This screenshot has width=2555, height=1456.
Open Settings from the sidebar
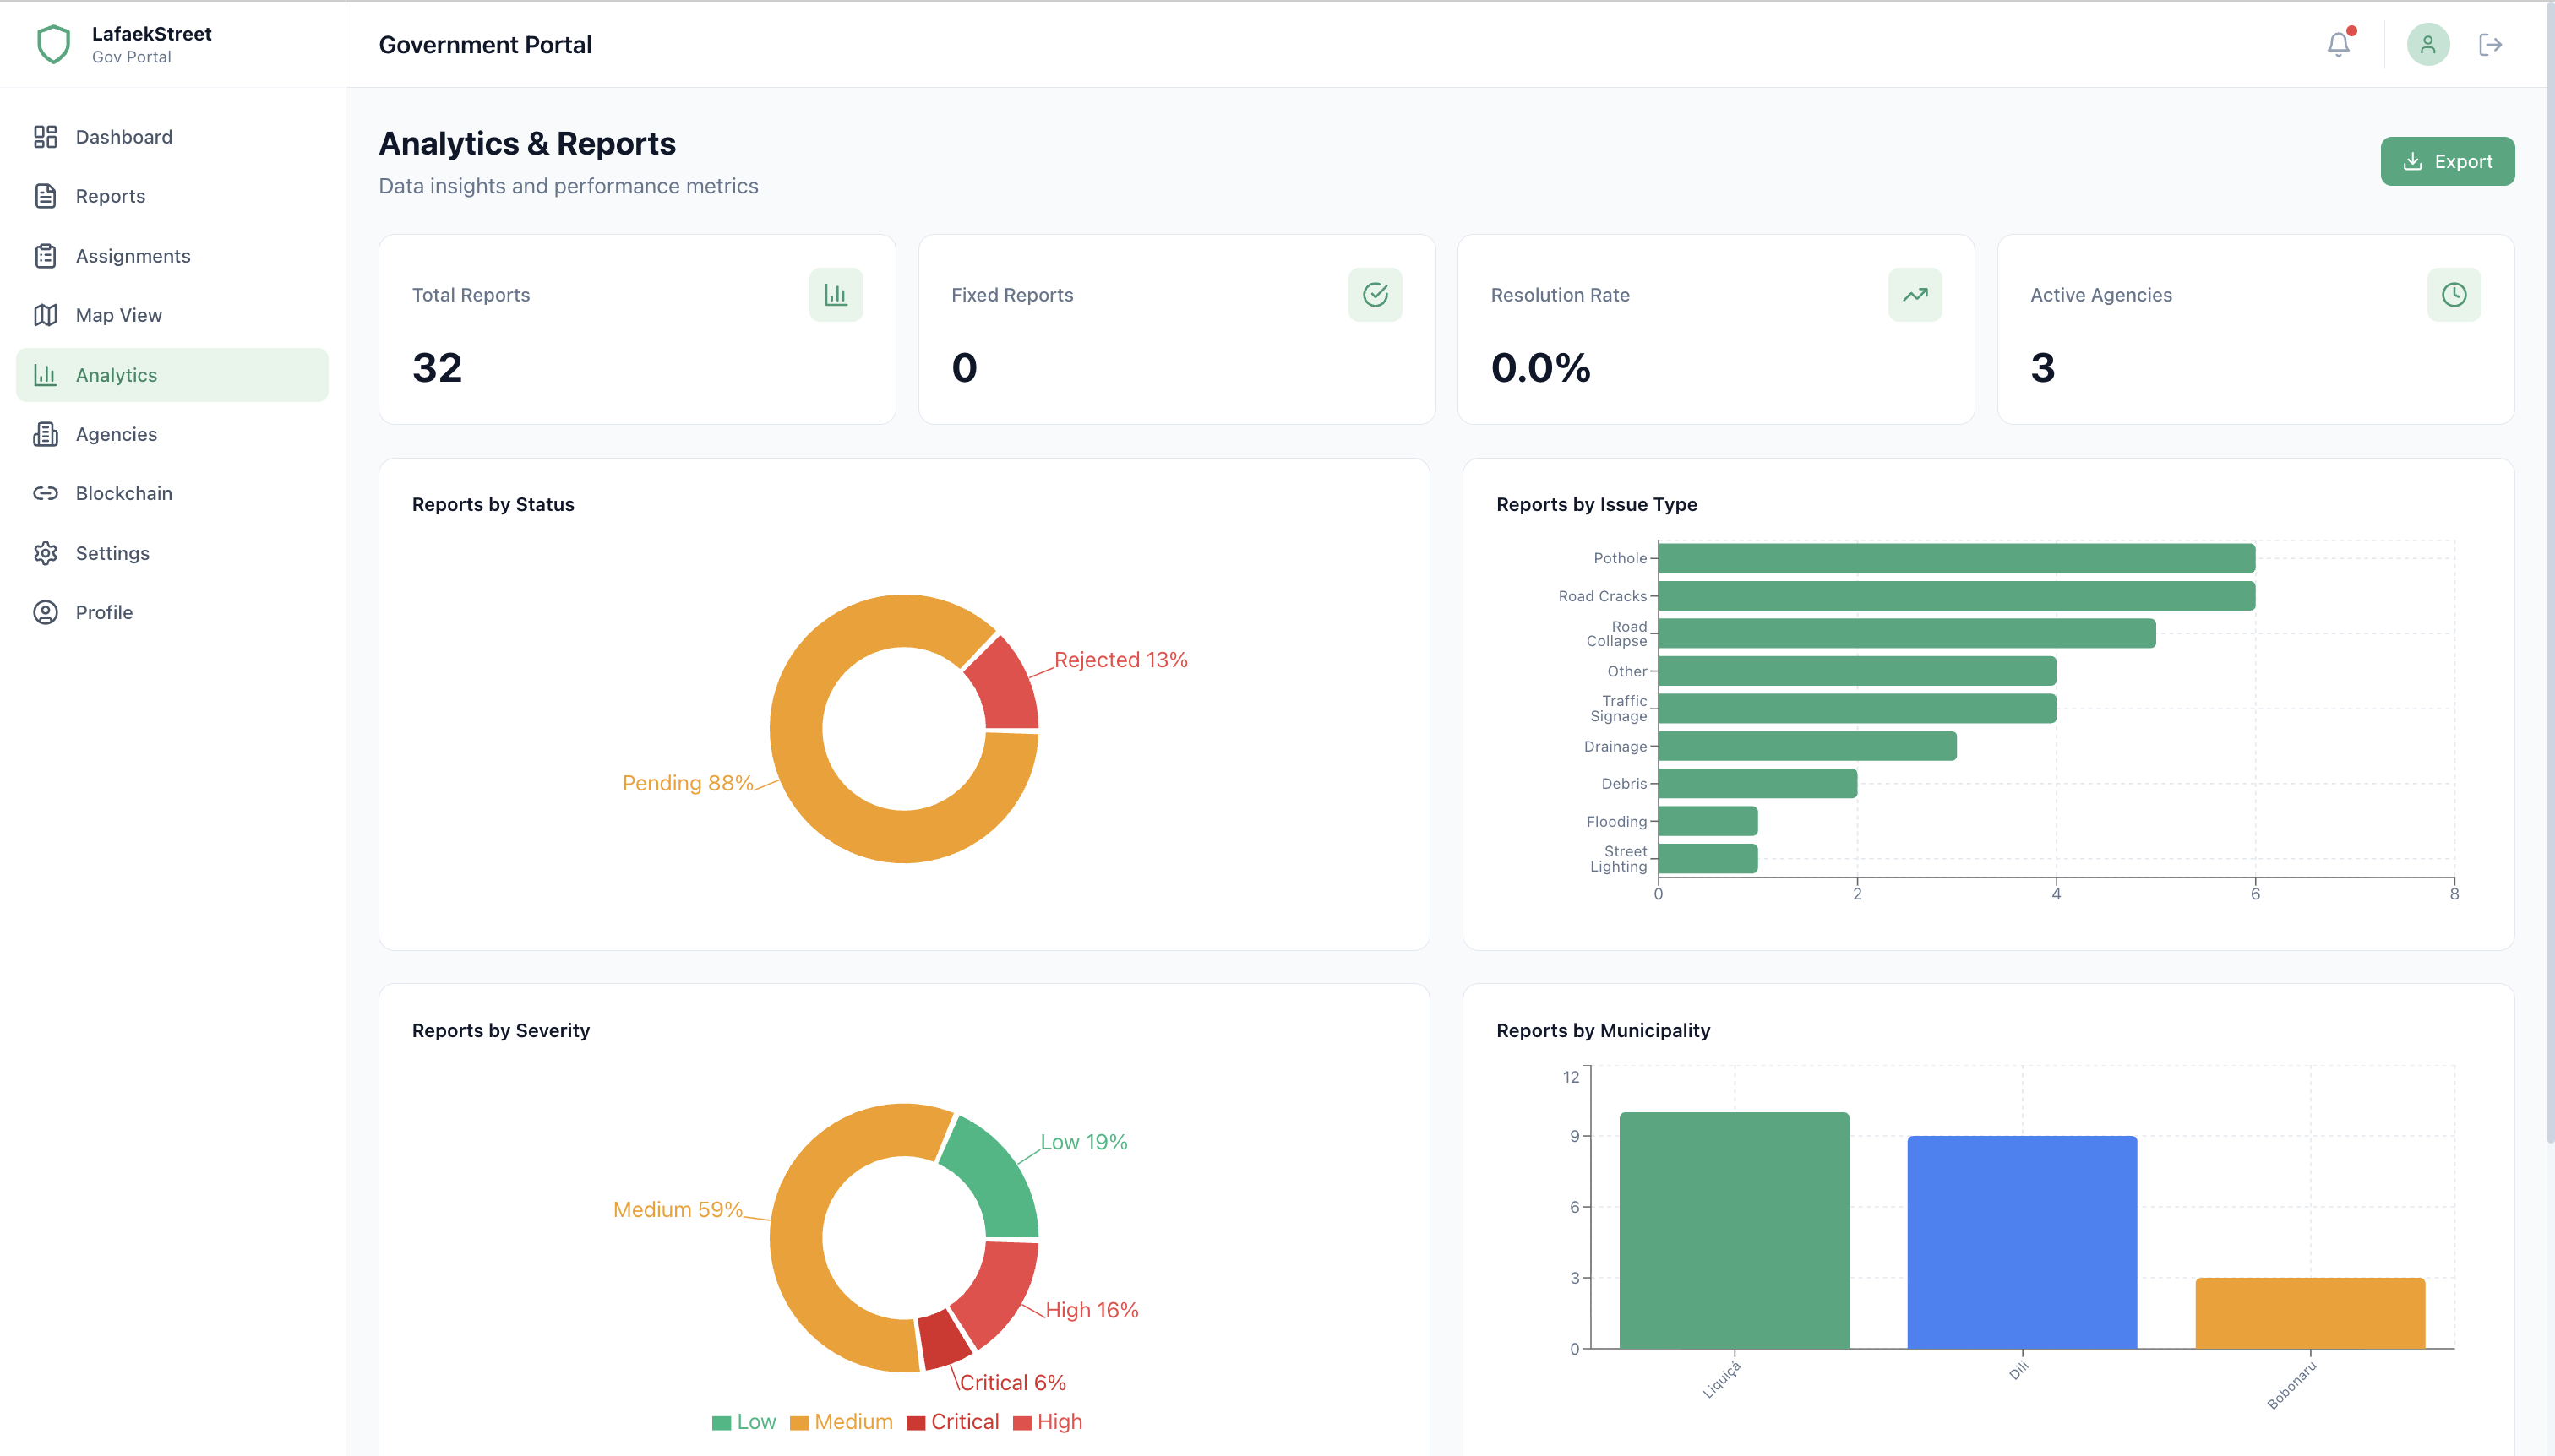[x=112, y=553]
